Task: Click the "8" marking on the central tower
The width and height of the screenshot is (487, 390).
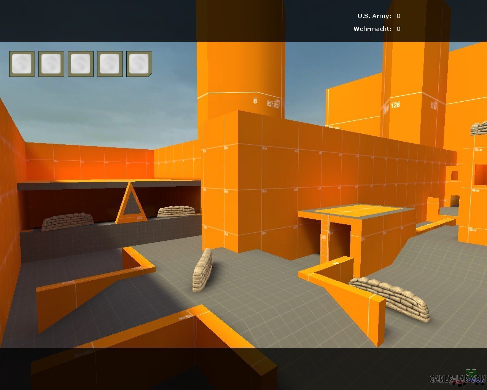Action: pos(255,101)
